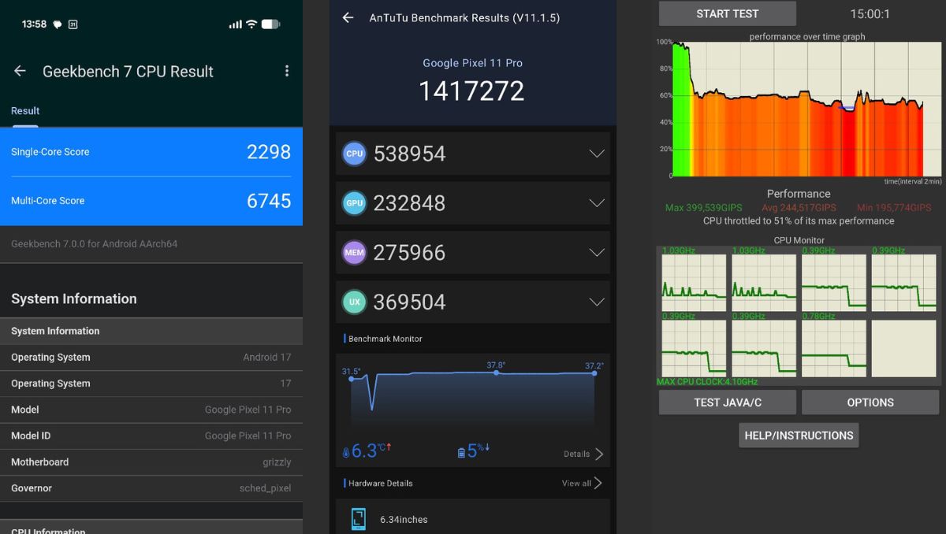
Task: Tap the back arrow in AnTuTu results
Action: pyautogui.click(x=348, y=17)
